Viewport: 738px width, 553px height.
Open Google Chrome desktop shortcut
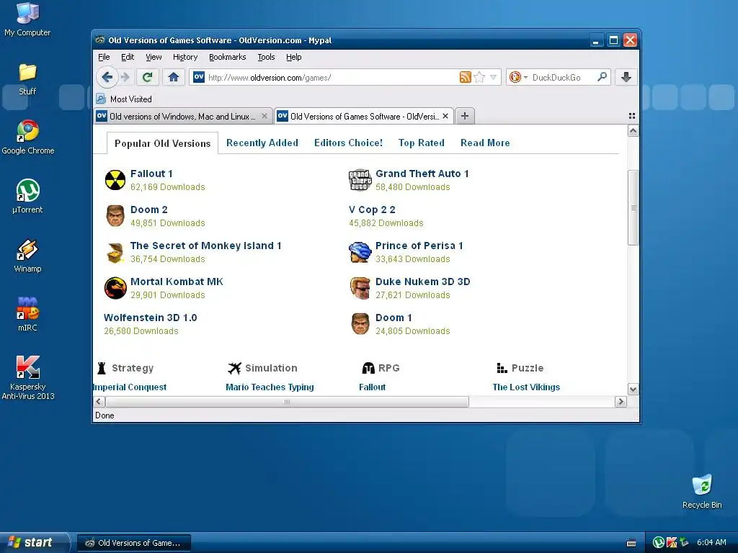[x=28, y=137]
